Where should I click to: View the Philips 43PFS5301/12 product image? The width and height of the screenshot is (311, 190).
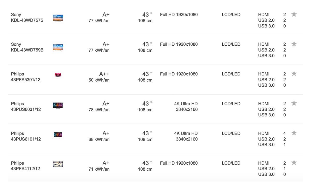point(58,75)
